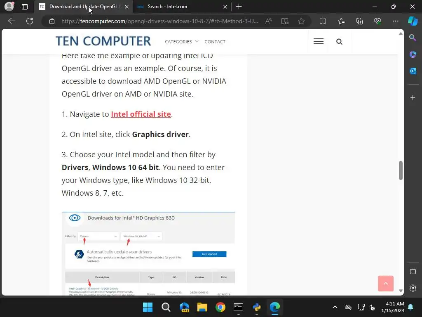Open Collections panel
This screenshot has height=317, width=422.
click(359, 21)
